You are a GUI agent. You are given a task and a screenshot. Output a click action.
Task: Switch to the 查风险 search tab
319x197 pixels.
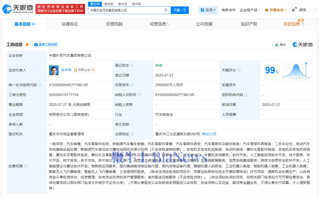pyautogui.click(x=136, y=4)
